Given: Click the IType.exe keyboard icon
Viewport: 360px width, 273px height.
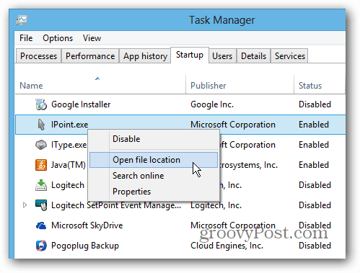Looking at the screenshot, I should (41, 145).
